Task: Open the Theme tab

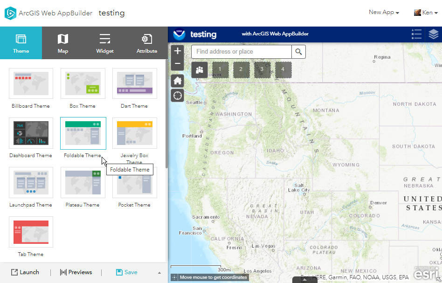Action: (x=21, y=43)
